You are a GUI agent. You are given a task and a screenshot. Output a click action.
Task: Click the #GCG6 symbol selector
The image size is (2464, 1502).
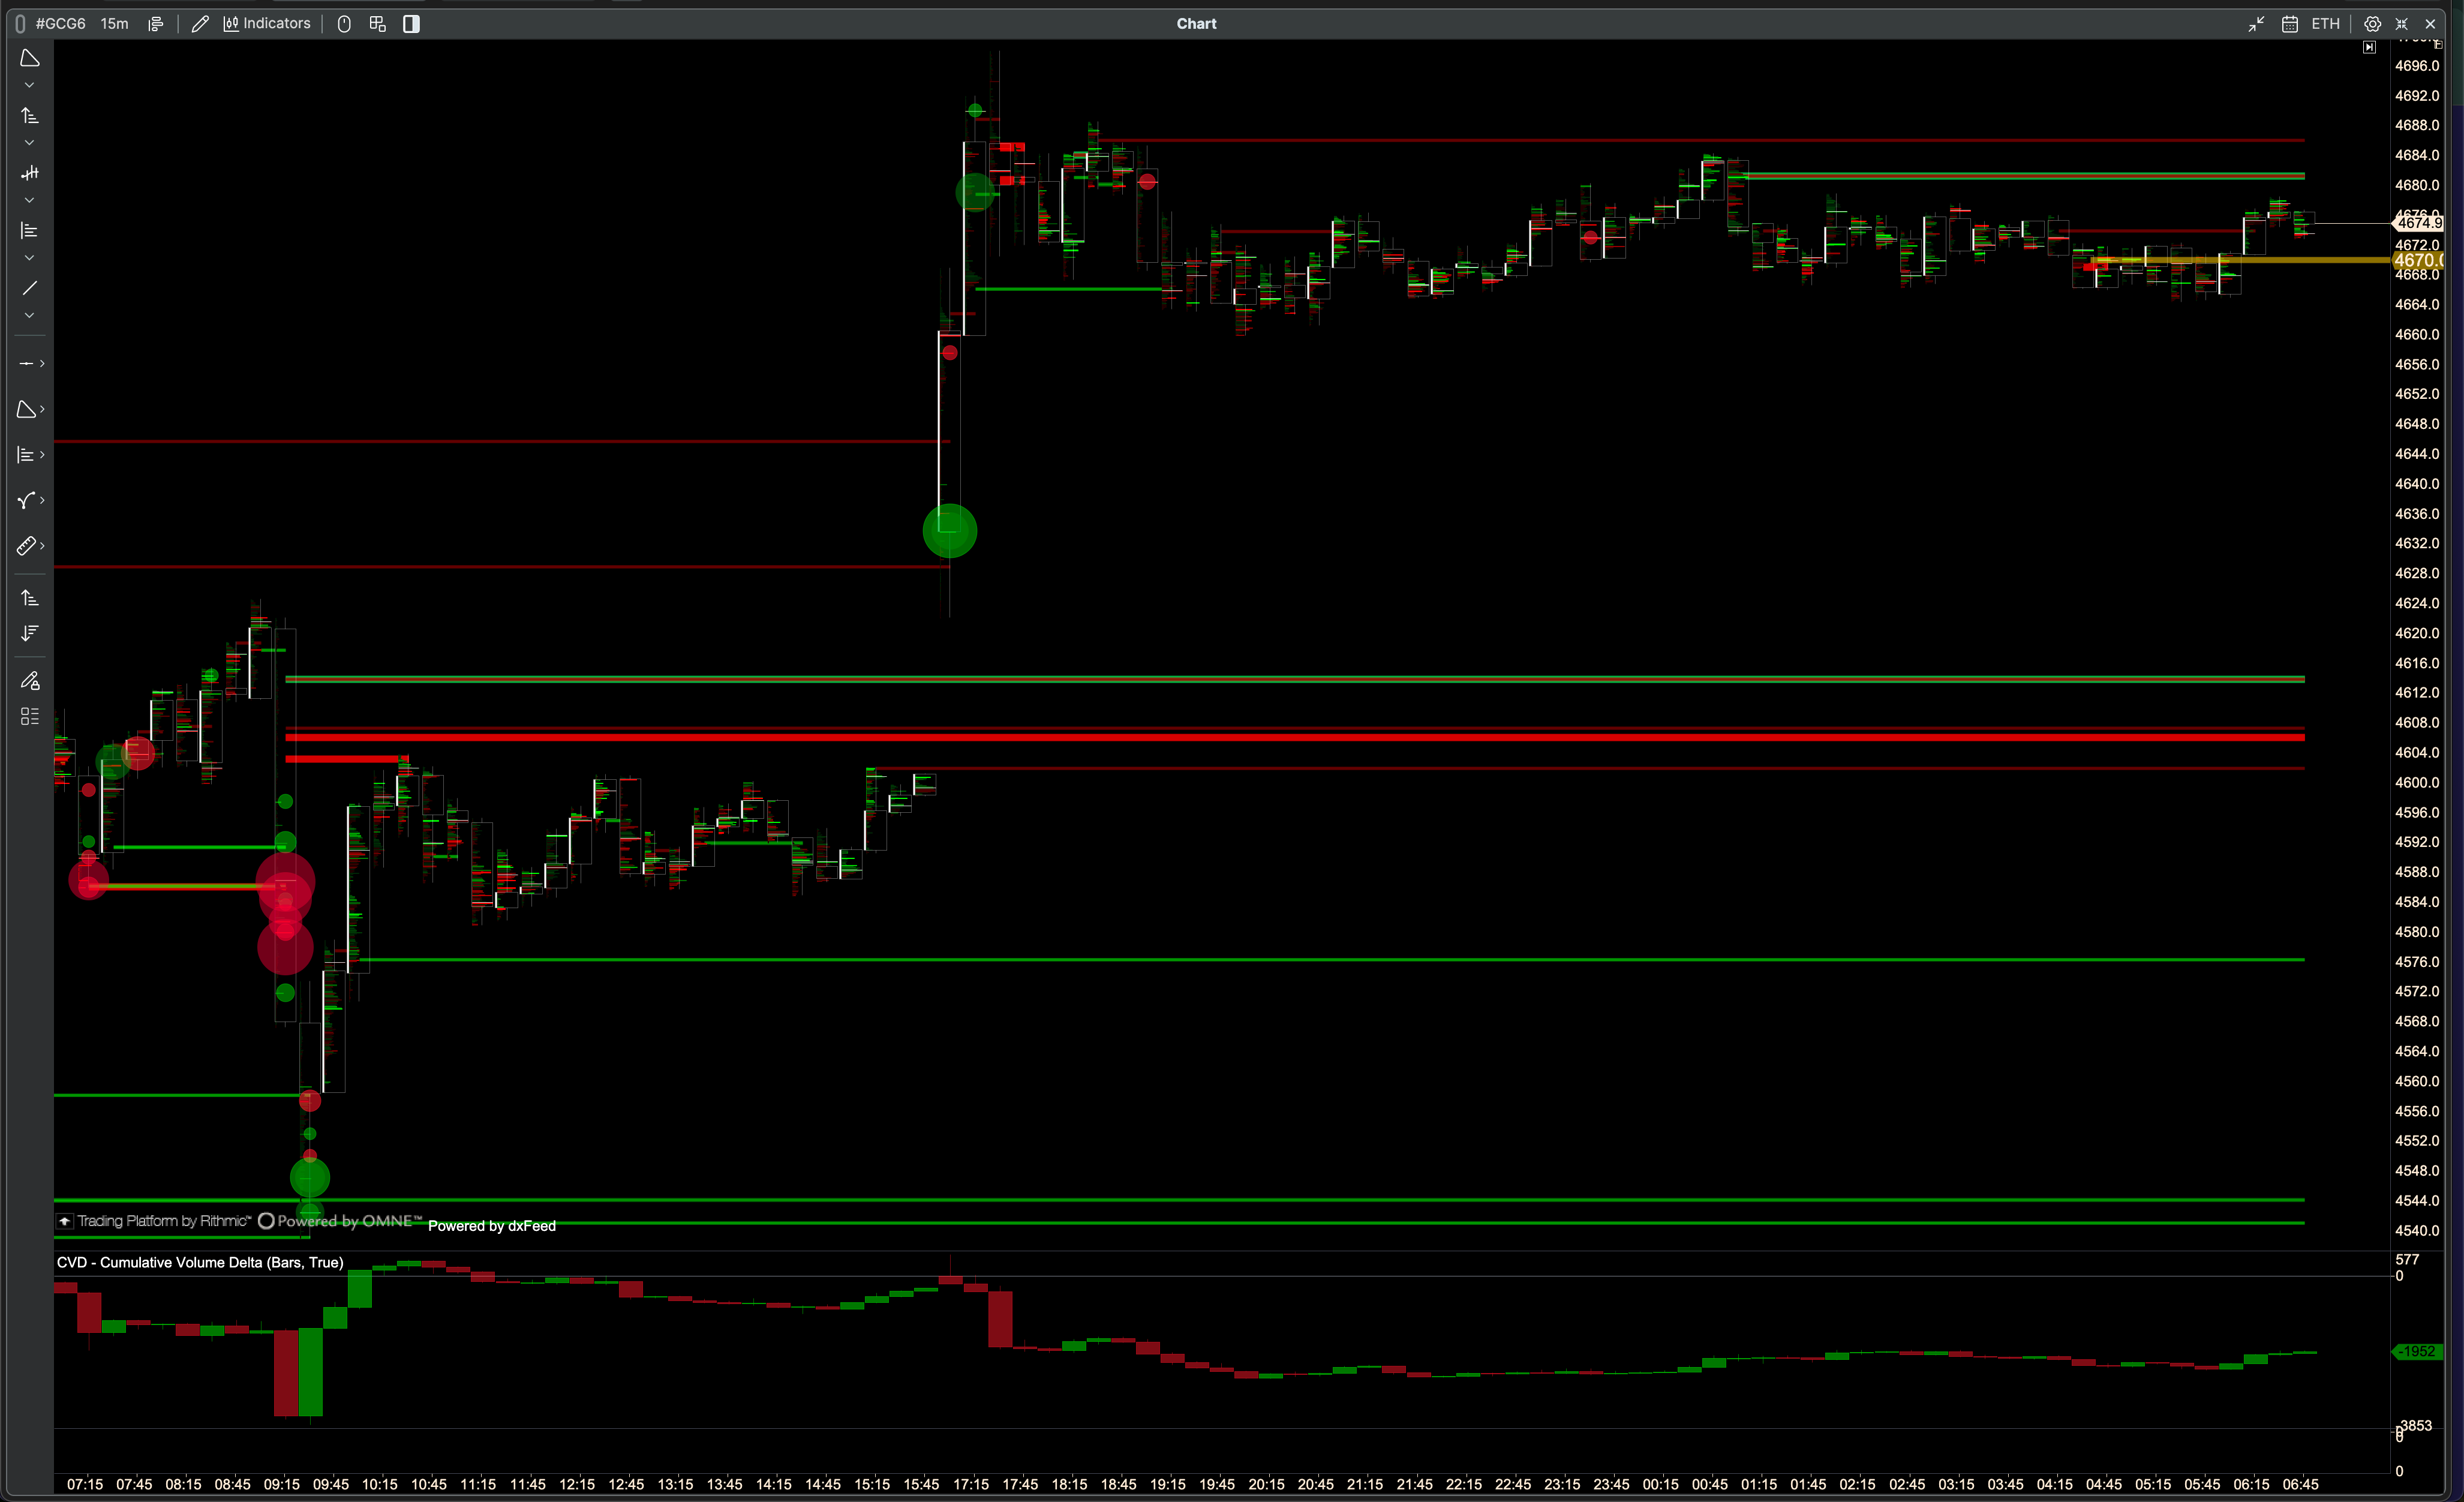(60, 23)
